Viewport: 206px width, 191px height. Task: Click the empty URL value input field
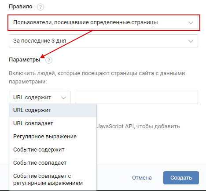(x=137, y=97)
